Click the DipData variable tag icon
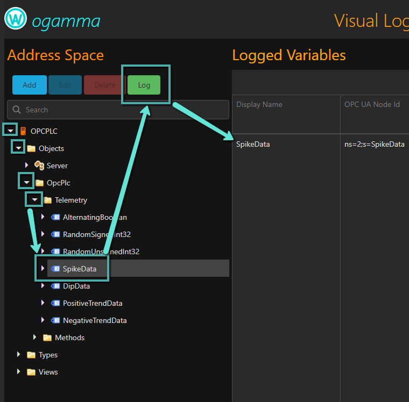Image resolution: width=409 pixels, height=402 pixels. (x=55, y=286)
